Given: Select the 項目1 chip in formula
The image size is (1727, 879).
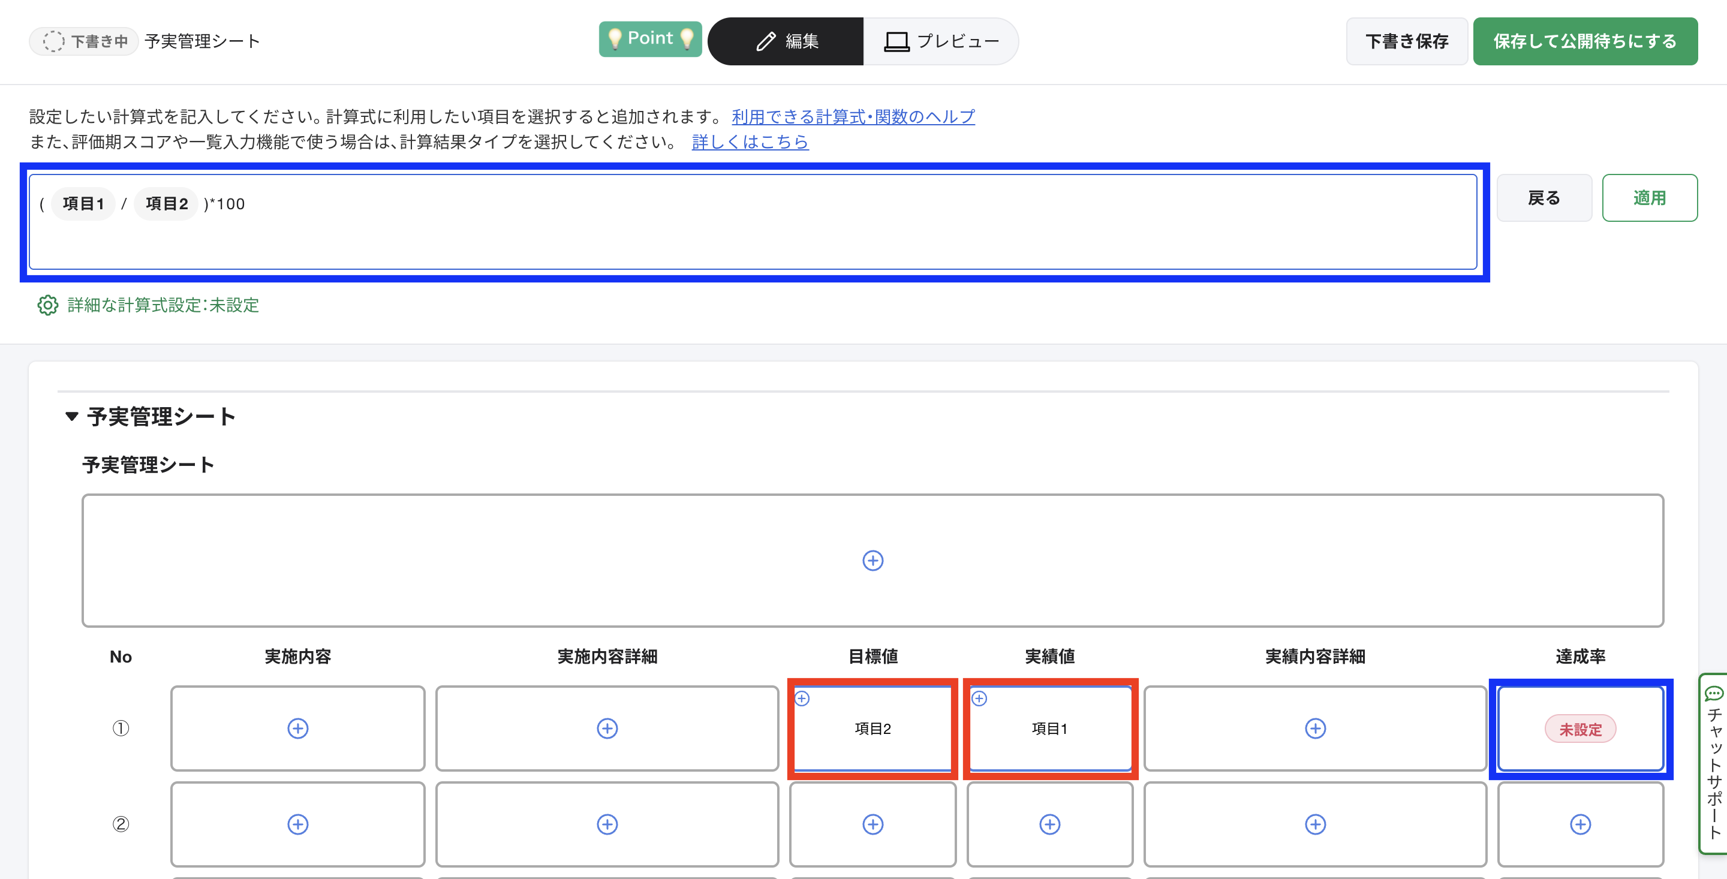Looking at the screenshot, I should tap(83, 204).
